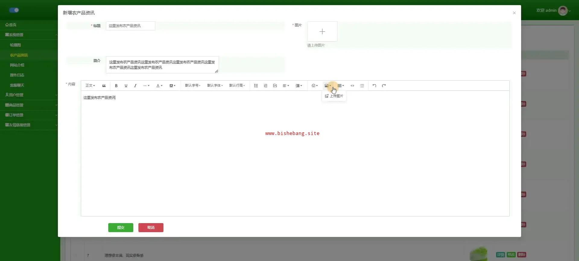Open 网站介绍 in the sidebar
Screen dimensions: 579x261
pyautogui.click(x=17, y=65)
